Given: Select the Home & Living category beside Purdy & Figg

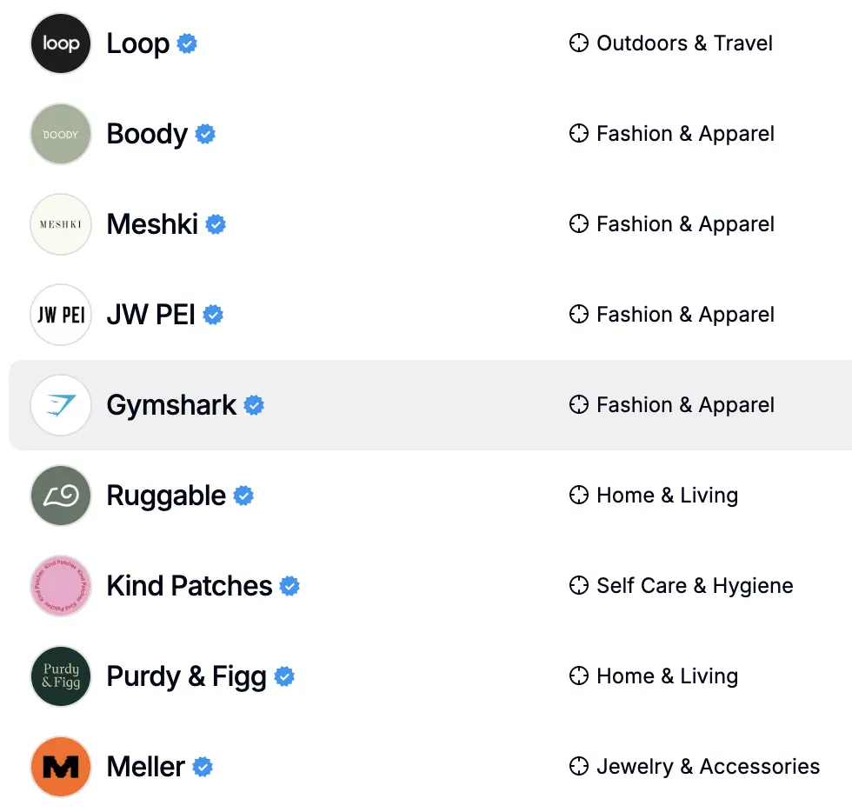Looking at the screenshot, I should 667,676.
